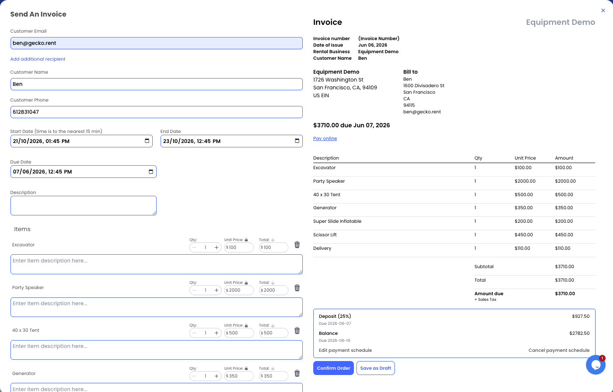Image resolution: width=613 pixels, height=392 pixels.
Task: Close the invoice dialog with X
Action: pos(603,10)
